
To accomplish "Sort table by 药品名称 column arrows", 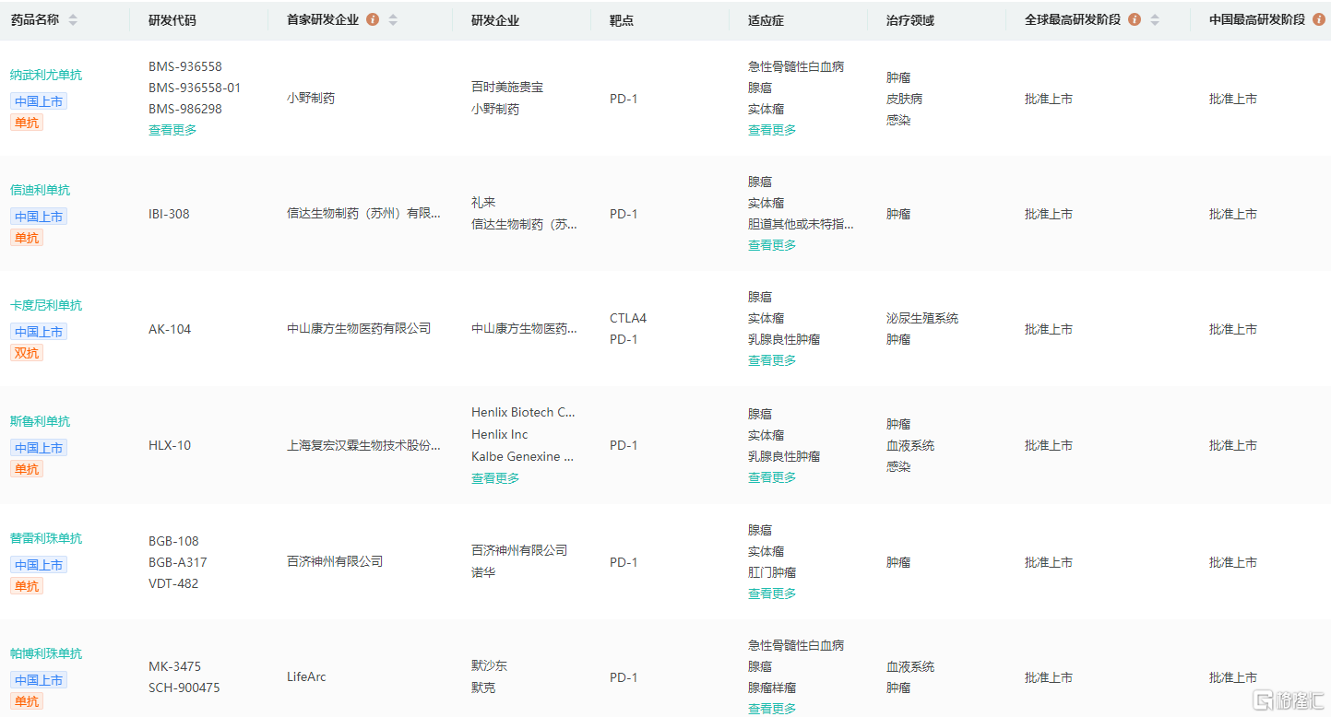I will [x=73, y=19].
